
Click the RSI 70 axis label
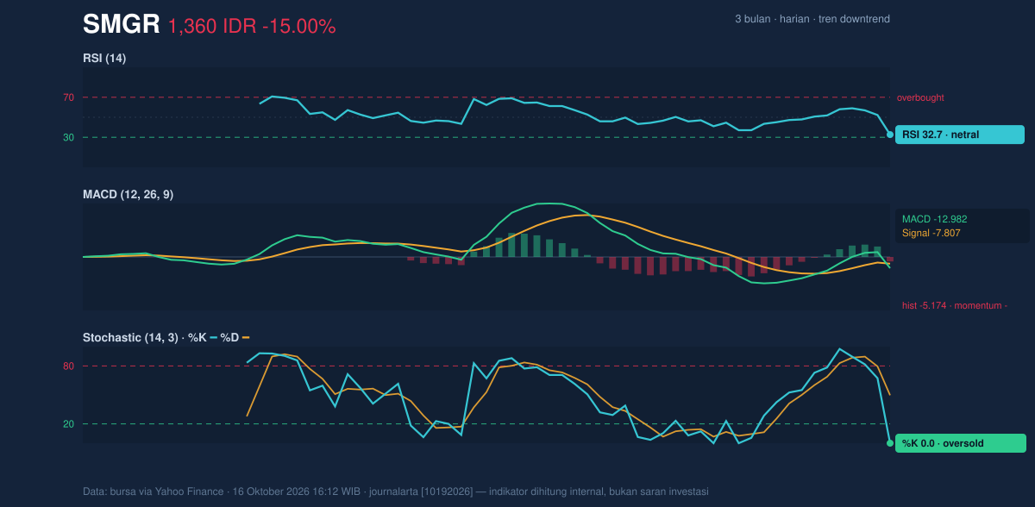pos(68,97)
